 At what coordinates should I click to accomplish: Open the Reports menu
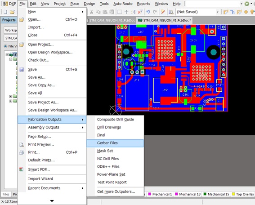coord(143,4)
